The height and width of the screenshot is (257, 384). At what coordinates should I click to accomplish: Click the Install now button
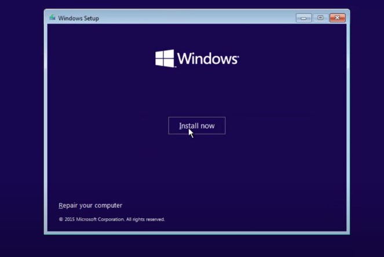point(197,126)
